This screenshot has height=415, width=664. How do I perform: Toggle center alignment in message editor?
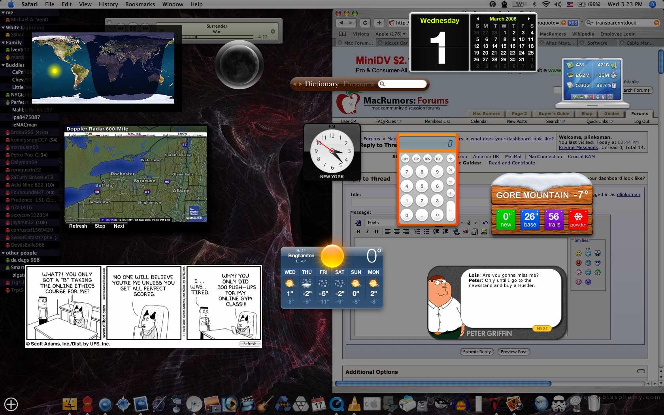tap(397, 232)
